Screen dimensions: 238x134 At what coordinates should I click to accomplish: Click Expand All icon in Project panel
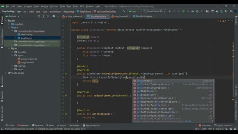tap(44, 16)
